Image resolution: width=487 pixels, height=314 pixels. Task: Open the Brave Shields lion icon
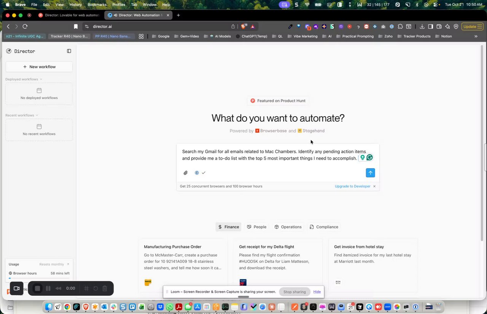click(243, 26)
